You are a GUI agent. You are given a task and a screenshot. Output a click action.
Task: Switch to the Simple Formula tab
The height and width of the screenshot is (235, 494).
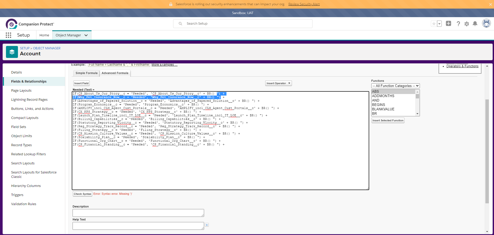(x=86, y=73)
